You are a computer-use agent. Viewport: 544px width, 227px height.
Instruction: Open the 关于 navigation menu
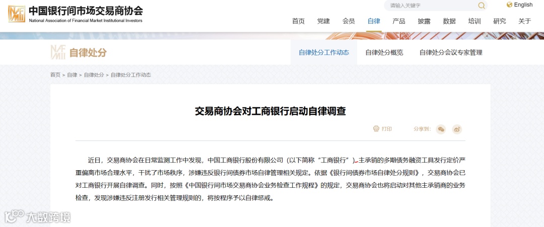(525, 21)
